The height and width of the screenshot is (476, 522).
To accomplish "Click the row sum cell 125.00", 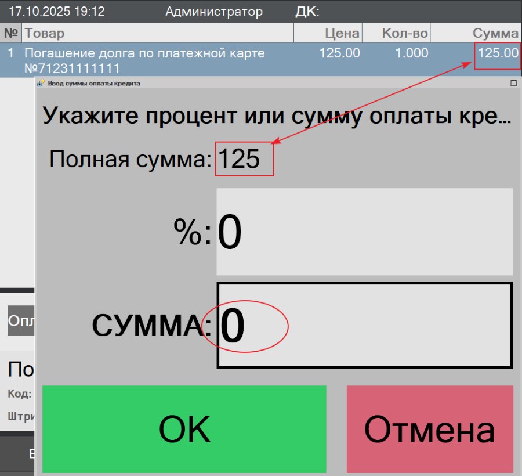I will tap(498, 53).
